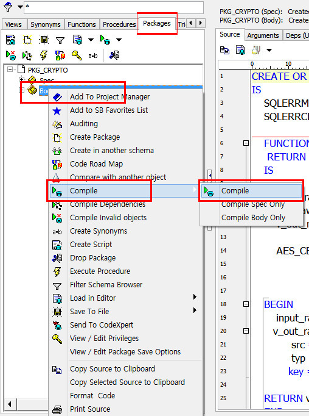
Task: Click the Code Road Map toolbar icon
Action: pyautogui.click(x=60, y=55)
